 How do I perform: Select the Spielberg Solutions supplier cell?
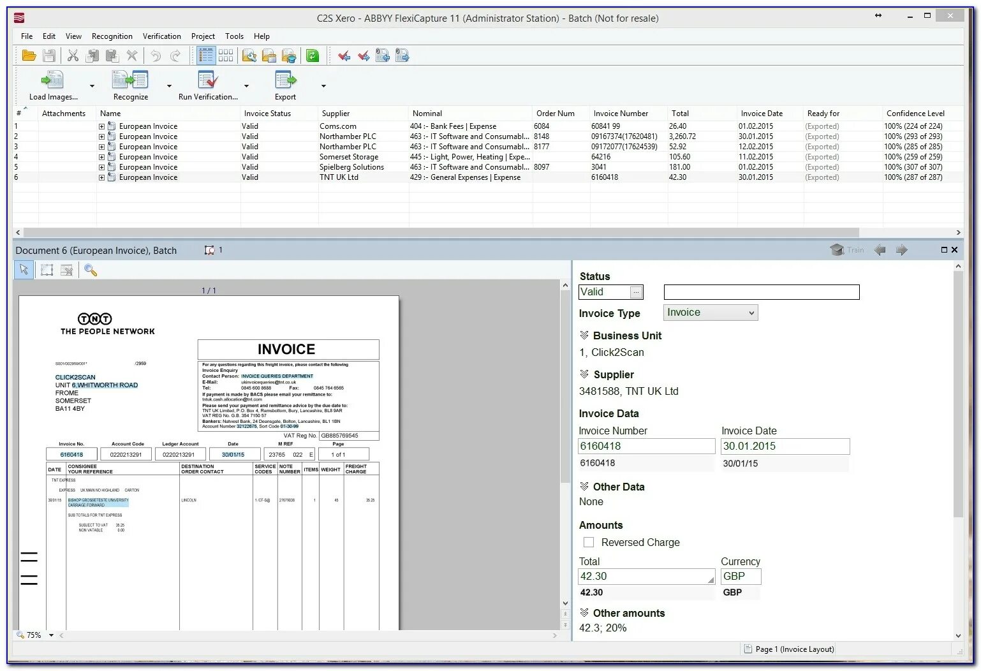tap(351, 167)
